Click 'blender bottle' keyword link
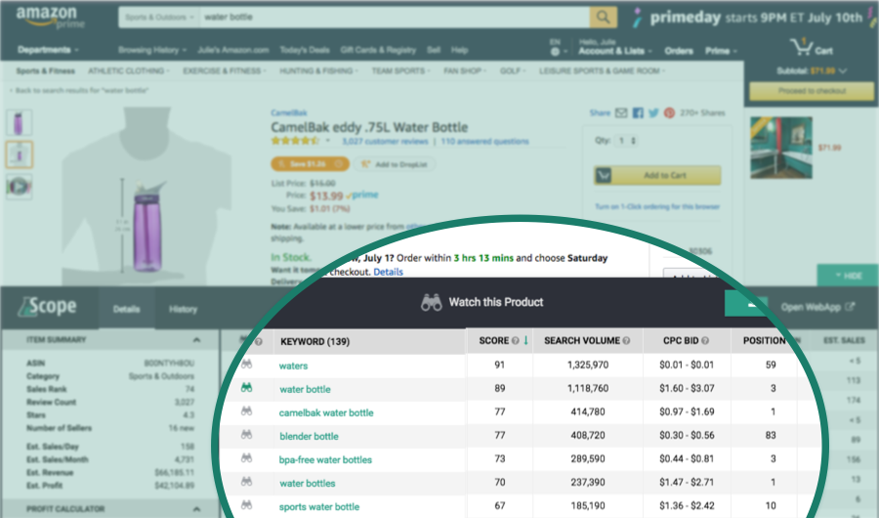 tap(309, 437)
